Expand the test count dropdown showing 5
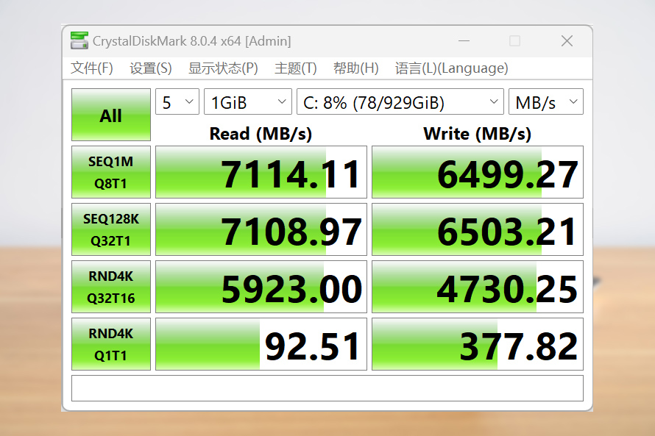655x436 pixels. point(177,101)
